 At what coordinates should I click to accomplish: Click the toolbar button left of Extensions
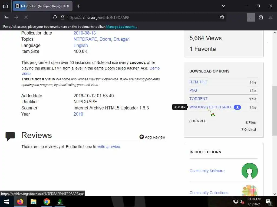pyautogui.click(x=251, y=18)
